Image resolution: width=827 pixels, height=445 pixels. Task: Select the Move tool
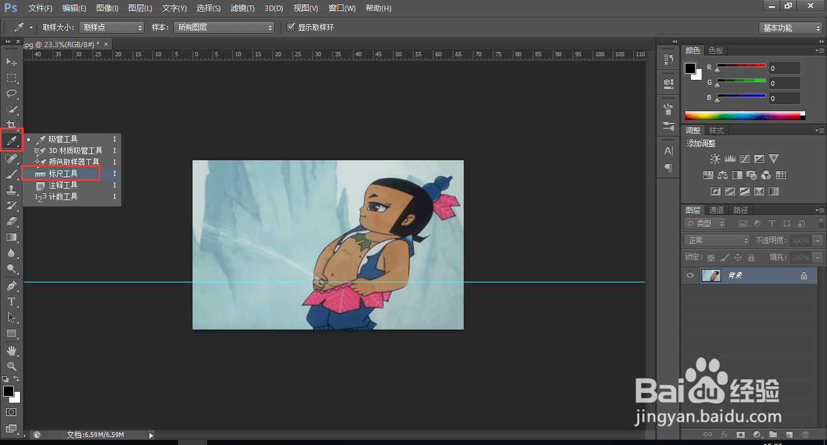[x=12, y=62]
